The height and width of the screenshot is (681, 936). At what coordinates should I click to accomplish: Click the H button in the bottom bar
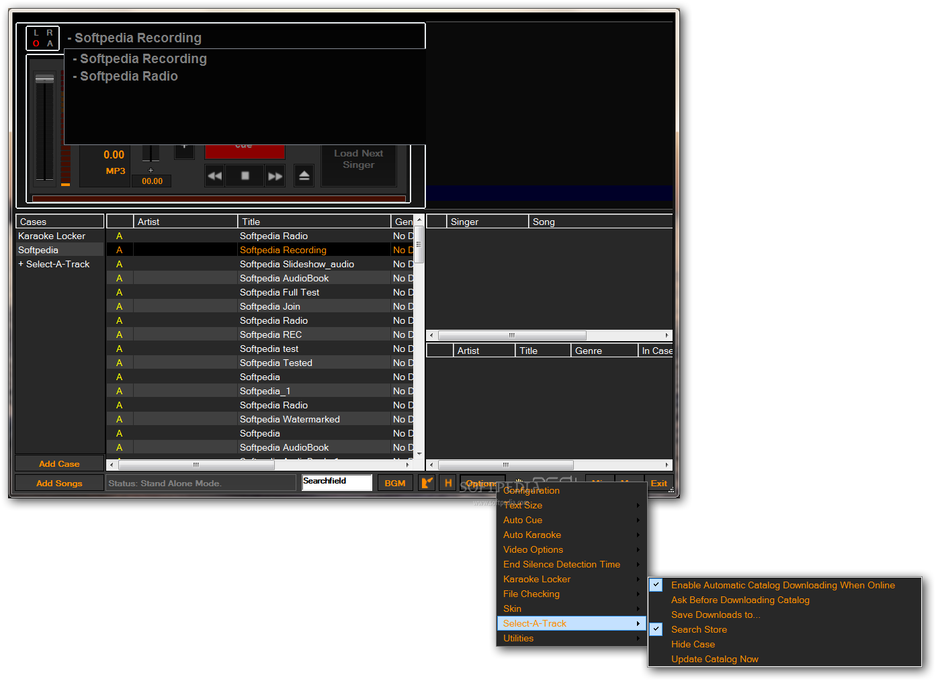coord(448,483)
